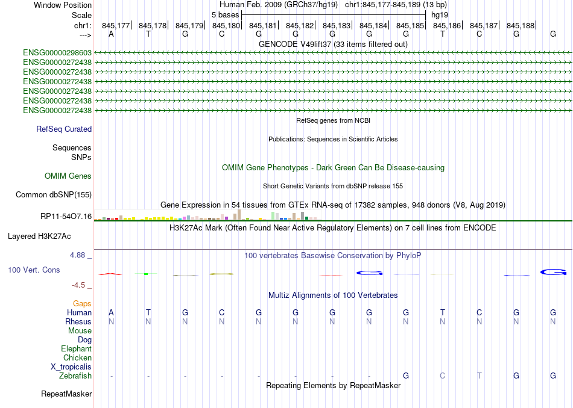Click the Window Position label
The height and width of the screenshot is (408, 573).
pyautogui.click(x=63, y=5)
